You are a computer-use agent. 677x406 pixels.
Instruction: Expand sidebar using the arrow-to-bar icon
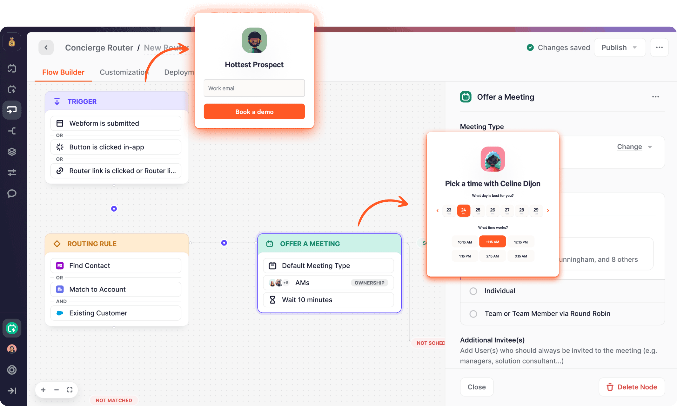(x=12, y=391)
